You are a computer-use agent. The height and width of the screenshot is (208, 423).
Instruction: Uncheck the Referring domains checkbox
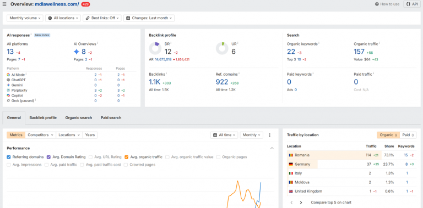coord(9,157)
